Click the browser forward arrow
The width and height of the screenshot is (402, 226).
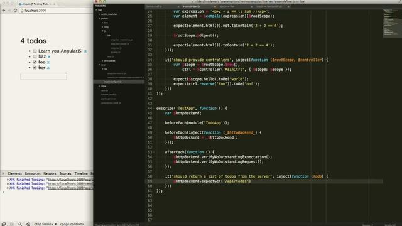click(x=9, y=11)
